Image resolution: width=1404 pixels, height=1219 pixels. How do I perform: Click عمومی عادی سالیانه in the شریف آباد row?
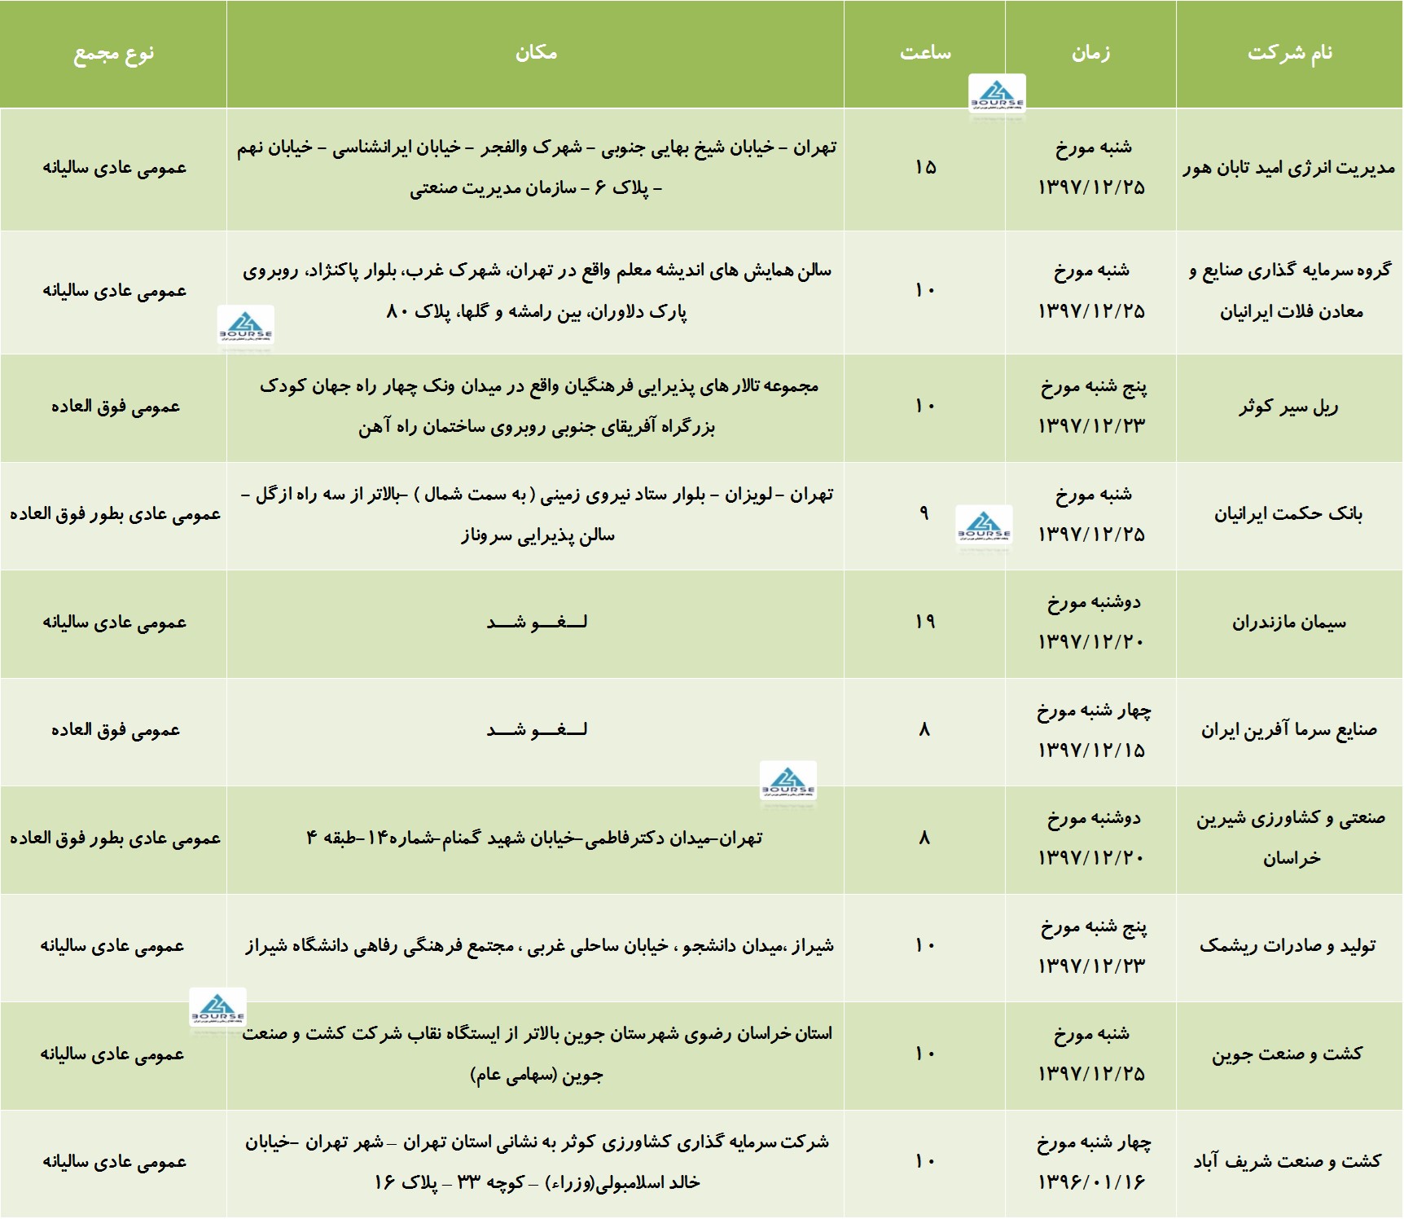click(x=115, y=1162)
